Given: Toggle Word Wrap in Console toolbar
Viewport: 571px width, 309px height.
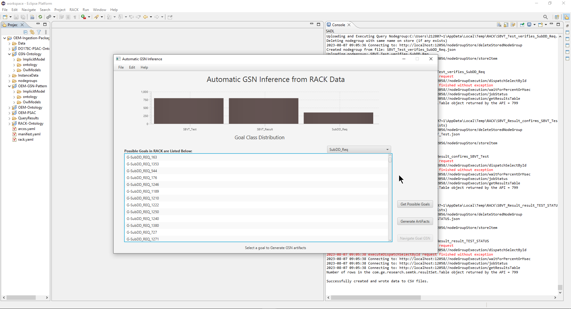Looking at the screenshot, I should click(x=513, y=25).
